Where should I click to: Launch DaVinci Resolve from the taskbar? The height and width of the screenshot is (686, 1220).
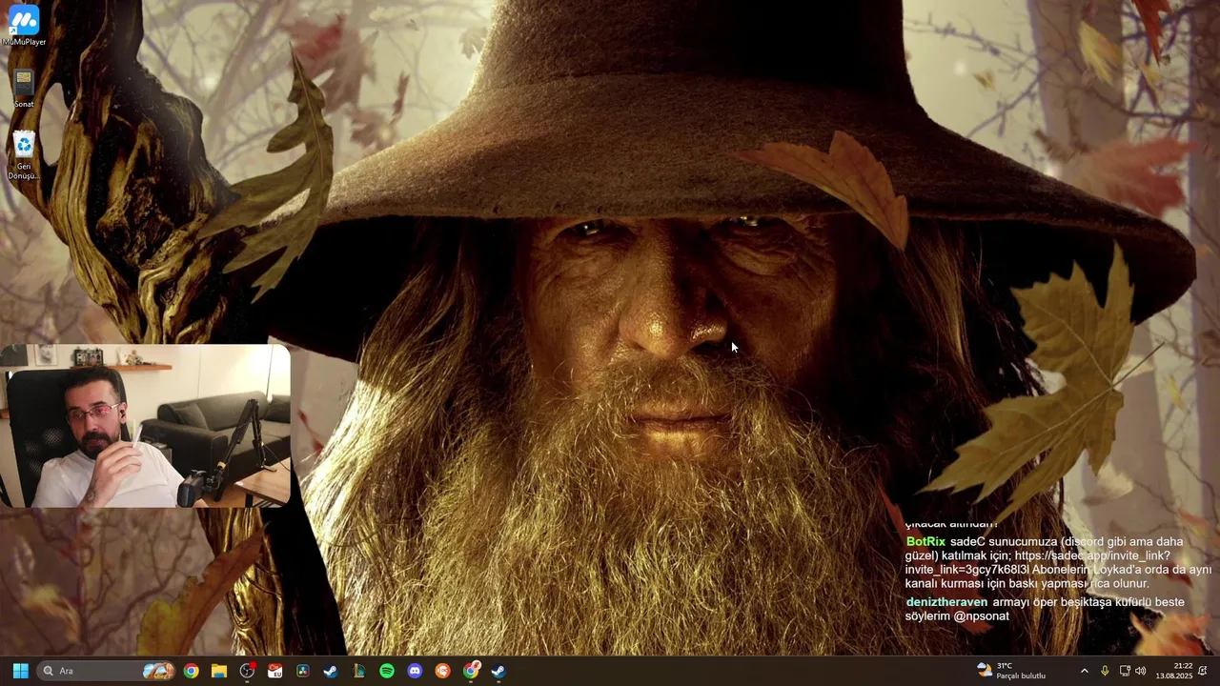point(303,671)
